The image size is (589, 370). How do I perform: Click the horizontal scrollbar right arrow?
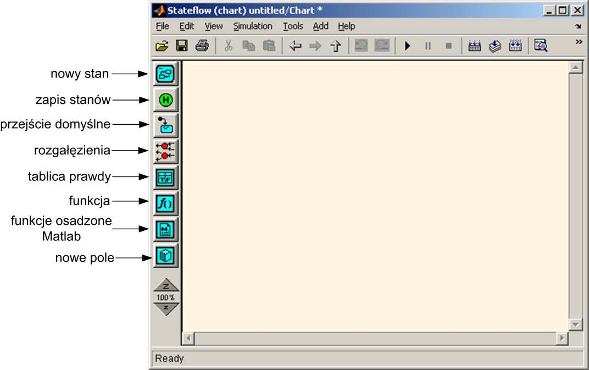(562, 339)
